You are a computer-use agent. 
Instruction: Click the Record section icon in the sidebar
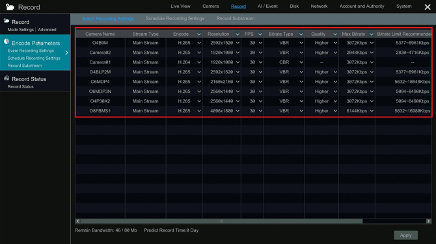pyautogui.click(x=7, y=21)
